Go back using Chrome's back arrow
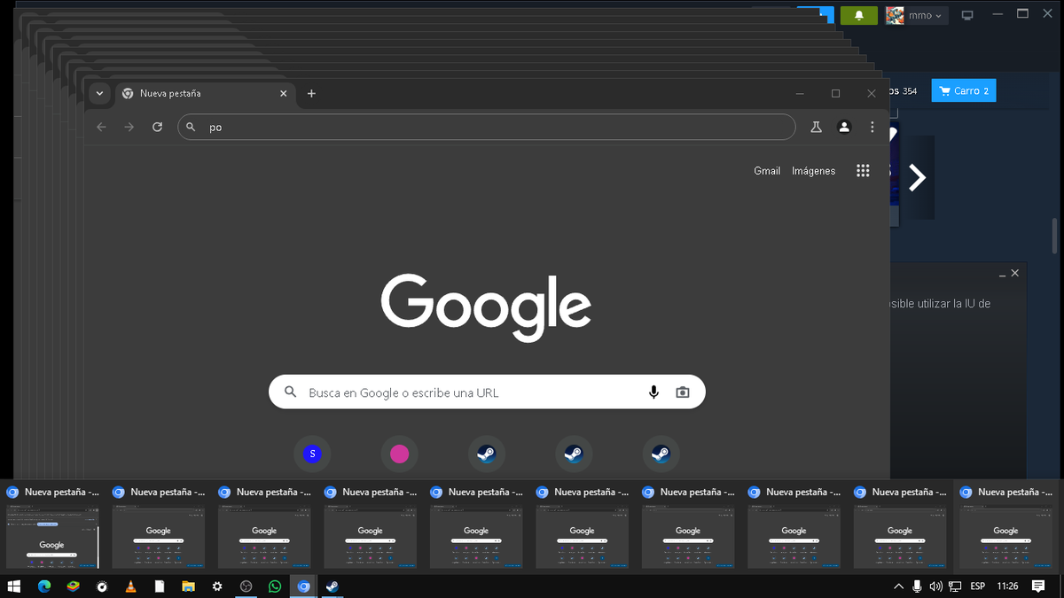 click(101, 127)
